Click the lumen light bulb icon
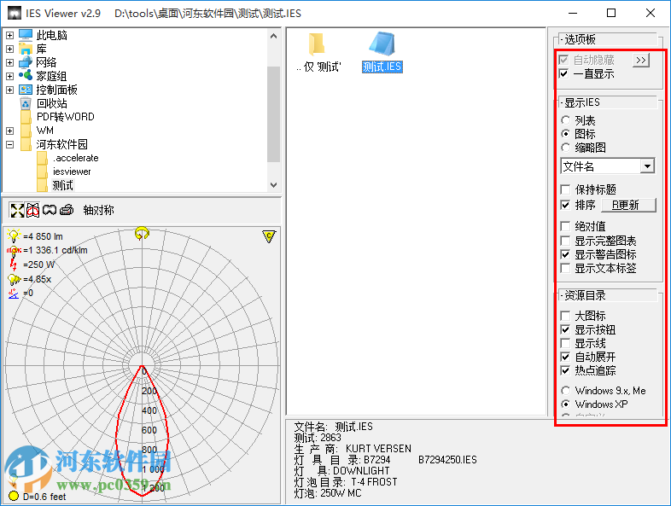This screenshot has width=671, height=506. click(x=14, y=236)
